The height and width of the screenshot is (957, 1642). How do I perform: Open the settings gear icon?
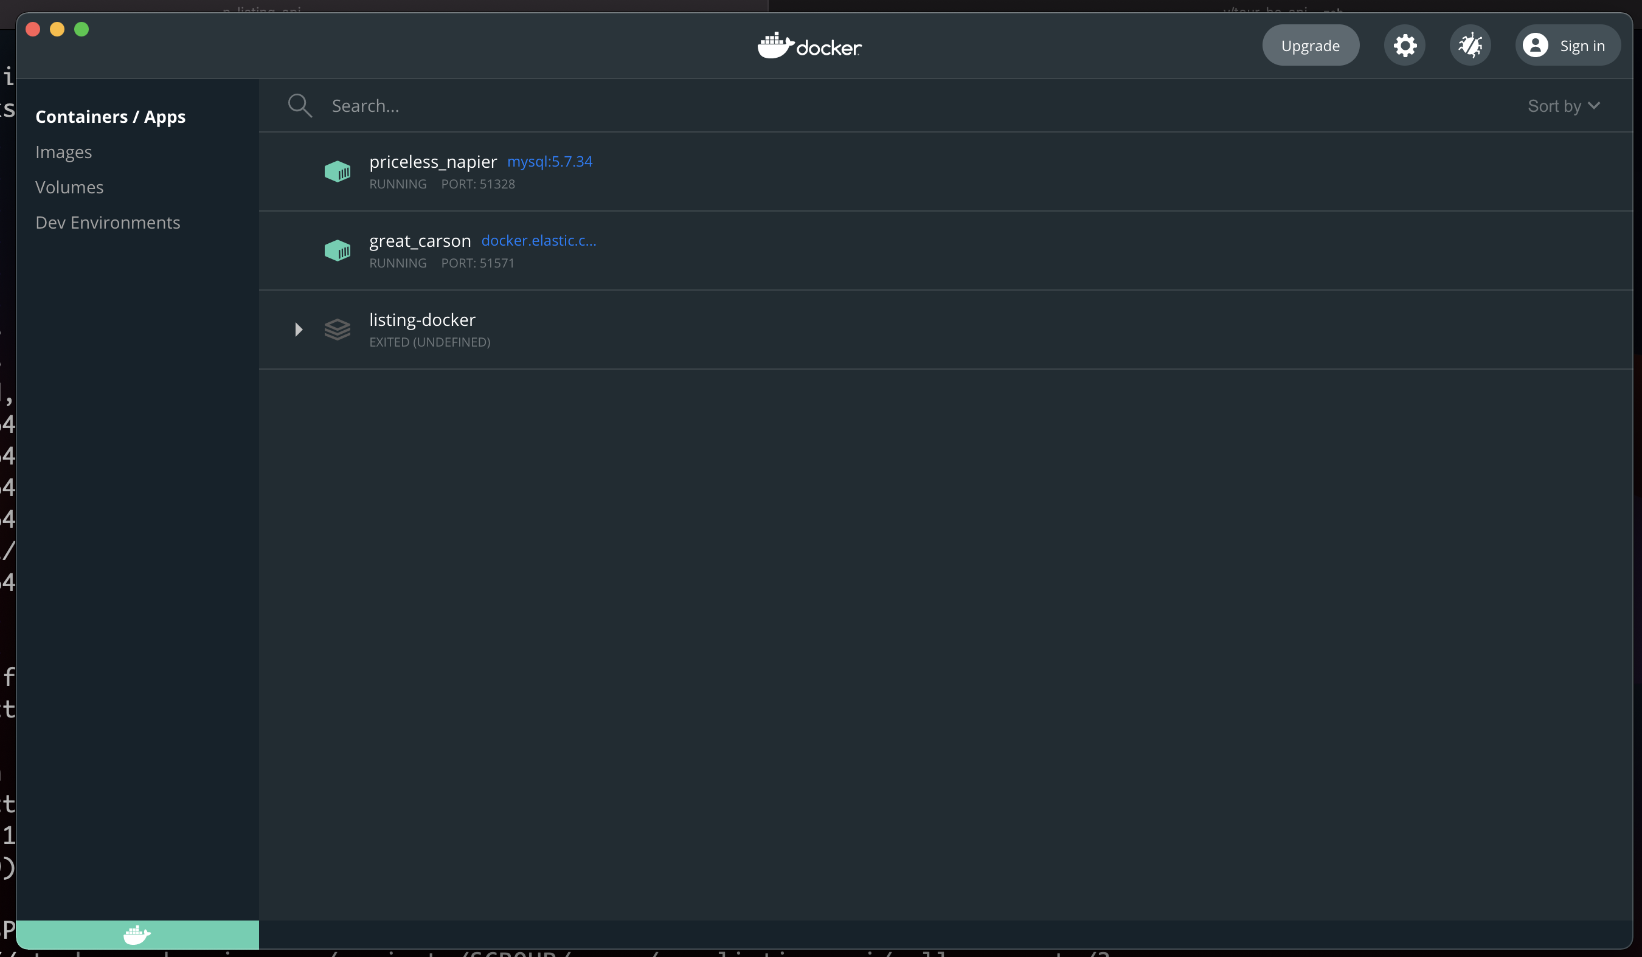pyautogui.click(x=1404, y=46)
